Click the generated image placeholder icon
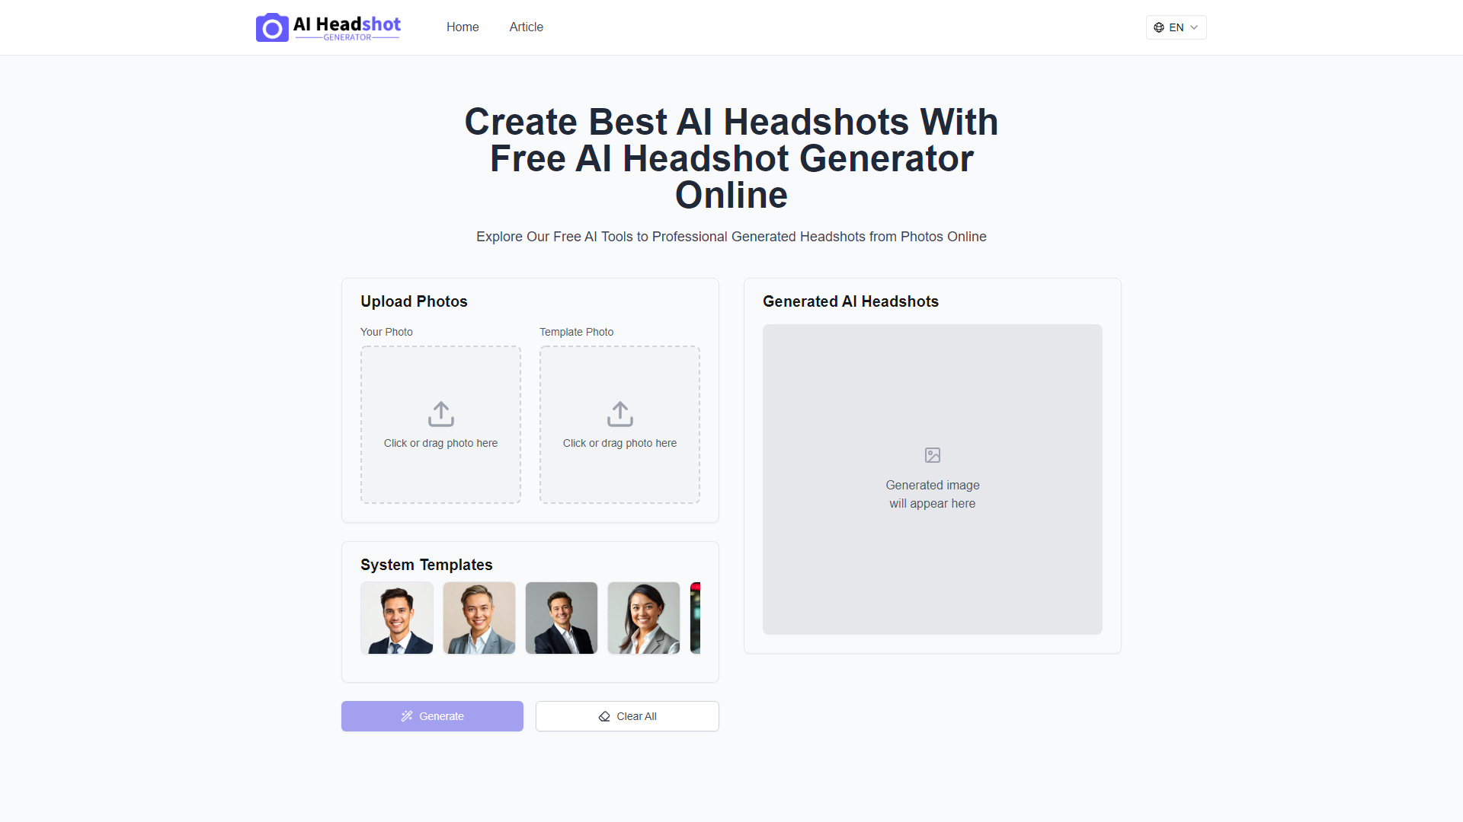The width and height of the screenshot is (1463, 822). click(x=931, y=454)
